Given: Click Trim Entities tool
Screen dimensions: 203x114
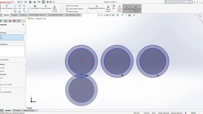Looking at the screenshot, I should click(x=35, y=7).
